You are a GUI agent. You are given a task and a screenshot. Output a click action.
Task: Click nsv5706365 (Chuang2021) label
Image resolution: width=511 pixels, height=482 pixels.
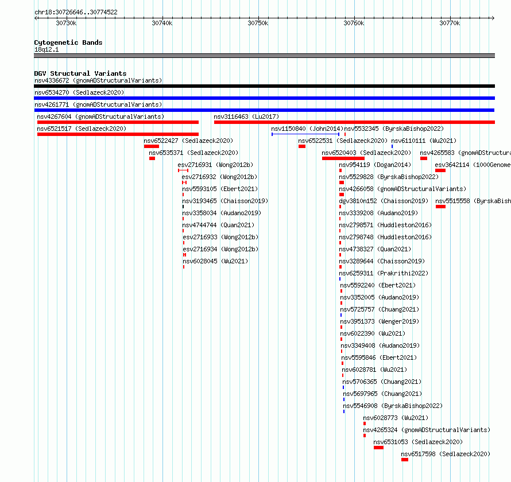click(382, 382)
